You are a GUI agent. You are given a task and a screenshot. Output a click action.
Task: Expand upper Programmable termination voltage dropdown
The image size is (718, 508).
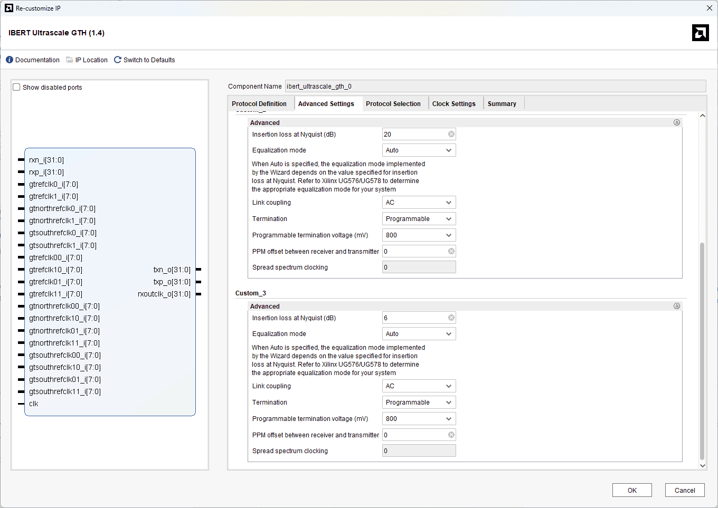click(419, 235)
